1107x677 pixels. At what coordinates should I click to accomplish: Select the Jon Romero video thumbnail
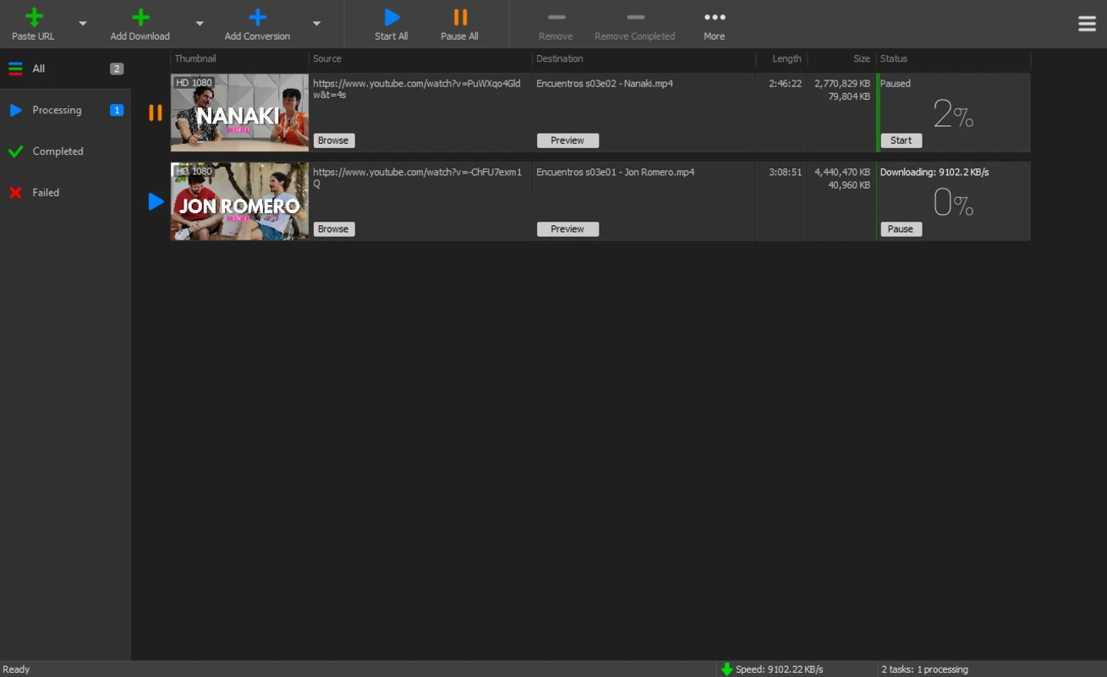[240, 201]
